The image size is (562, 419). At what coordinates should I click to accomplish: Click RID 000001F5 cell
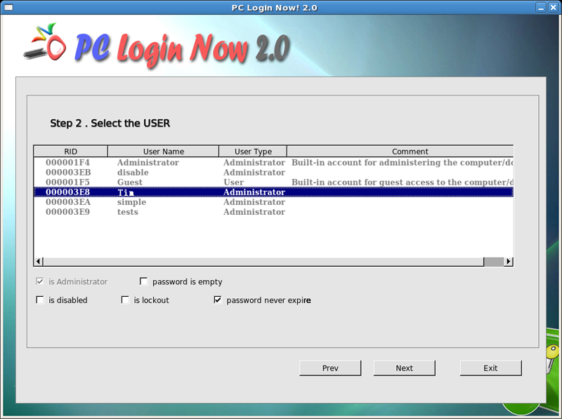[67, 182]
